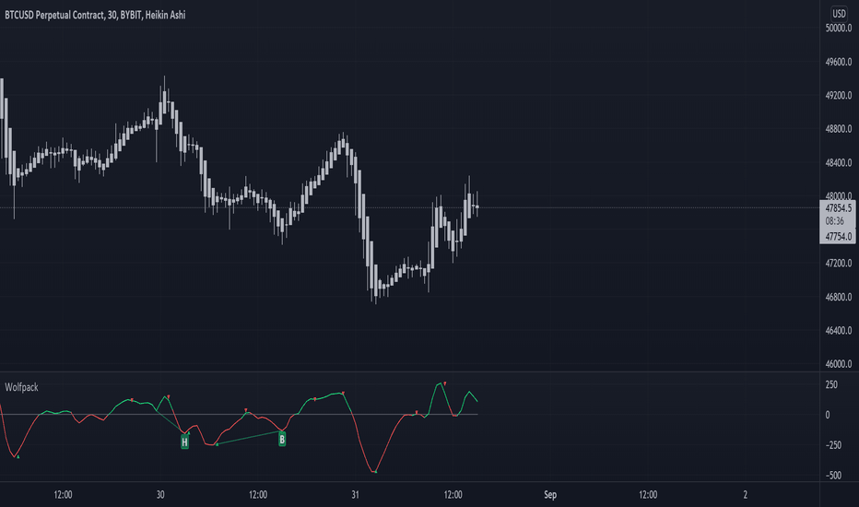Click the green B divergence marker
Viewport: 859px width, 507px height.
tap(282, 439)
